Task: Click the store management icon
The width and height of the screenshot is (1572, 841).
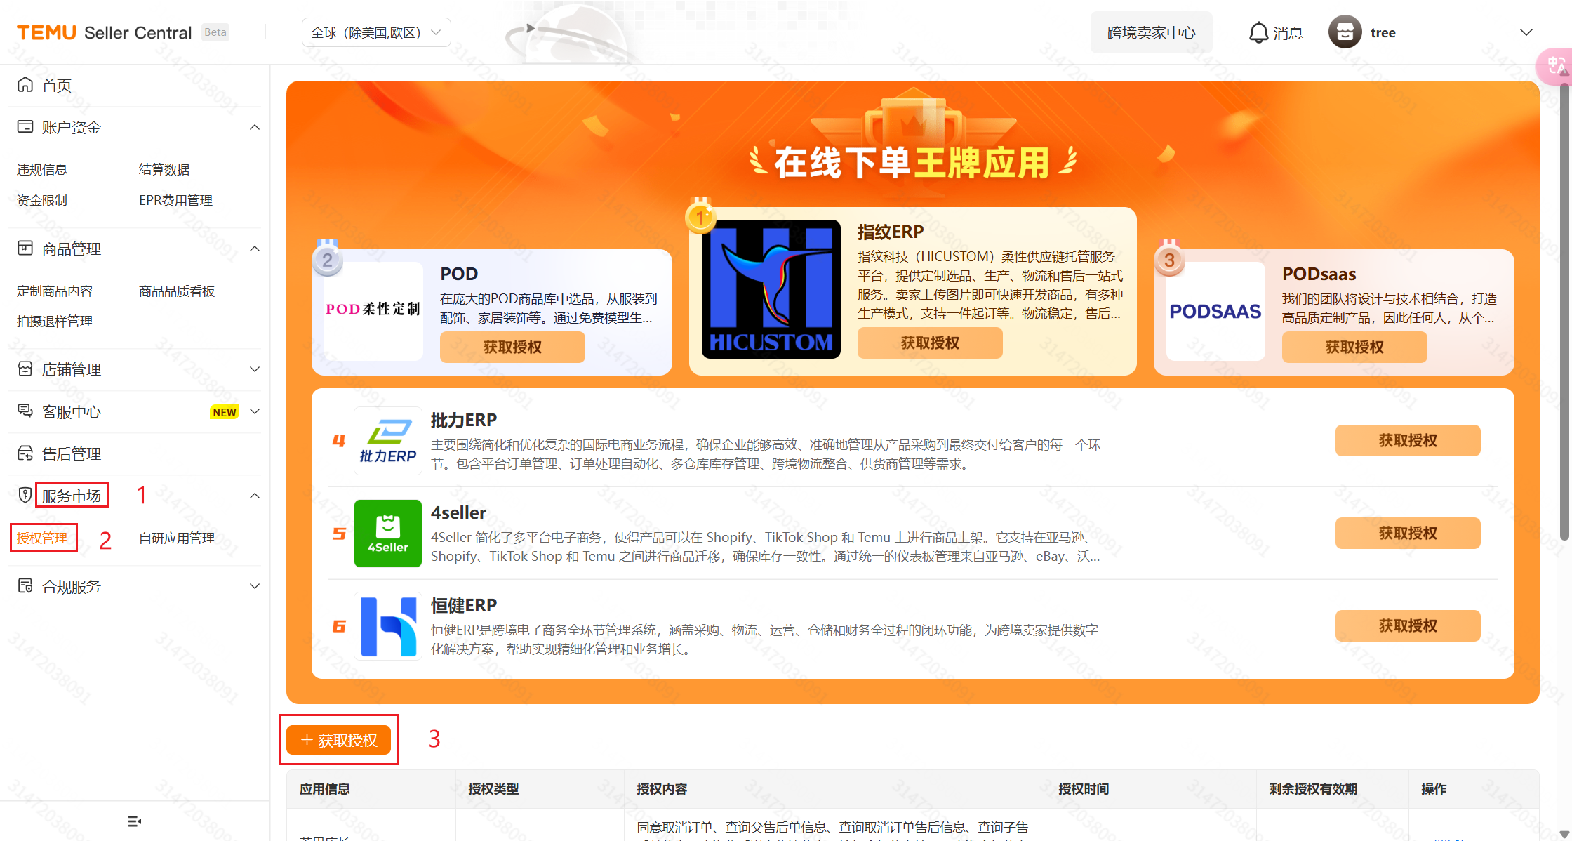Action: point(25,369)
